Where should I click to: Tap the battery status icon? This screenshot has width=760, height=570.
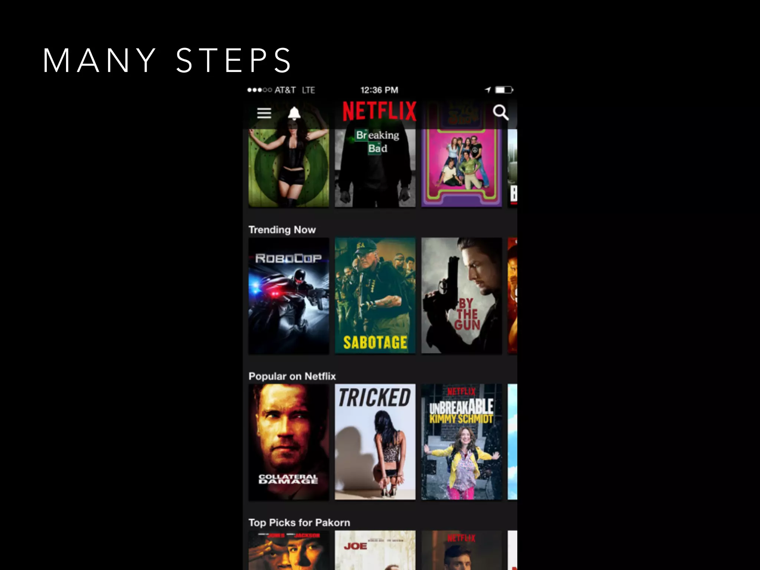click(504, 90)
